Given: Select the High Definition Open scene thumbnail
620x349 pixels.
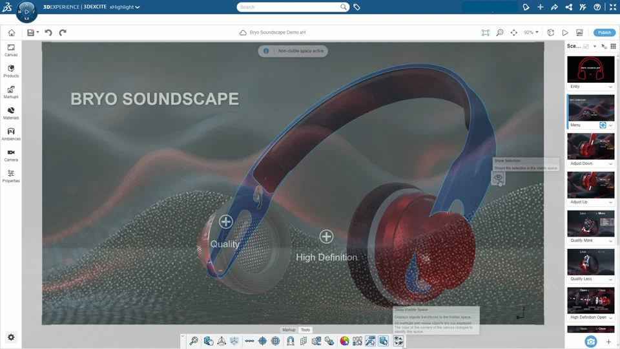Looking at the screenshot, I should pos(591,301).
